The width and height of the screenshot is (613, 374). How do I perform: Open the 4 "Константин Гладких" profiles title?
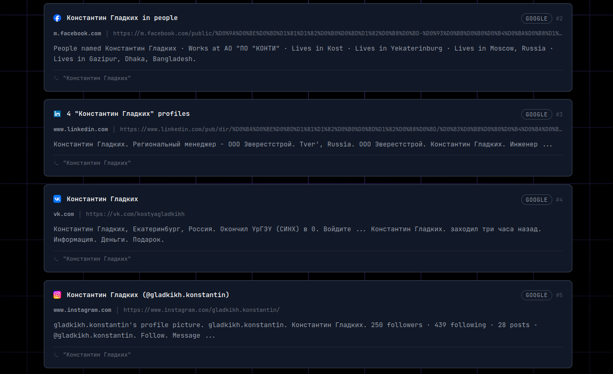[x=128, y=114]
